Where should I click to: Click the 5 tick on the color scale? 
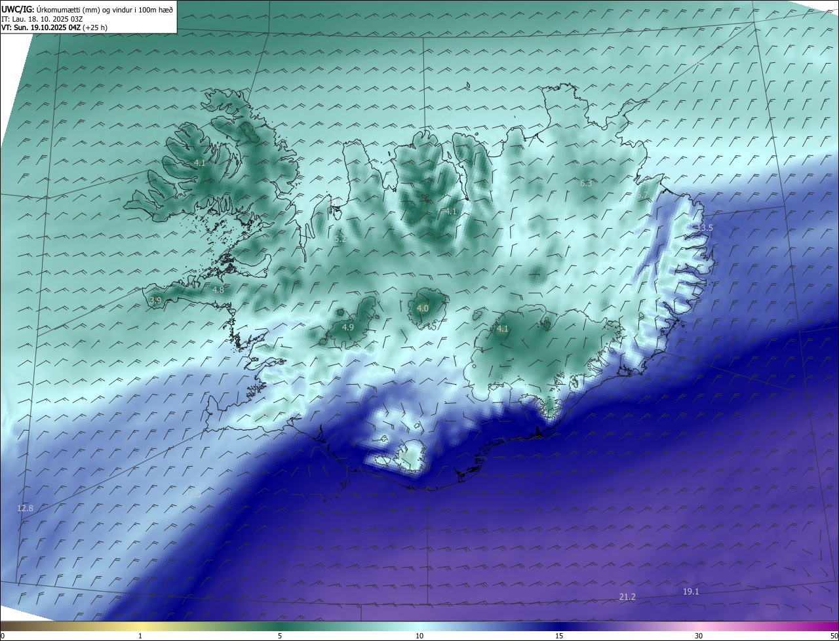click(280, 636)
